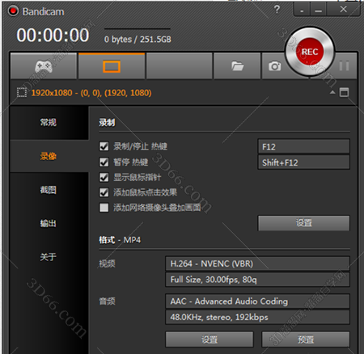Screen dimensions: 364x354
Task: Click the Bandicam red logo icon
Action: click(13, 11)
